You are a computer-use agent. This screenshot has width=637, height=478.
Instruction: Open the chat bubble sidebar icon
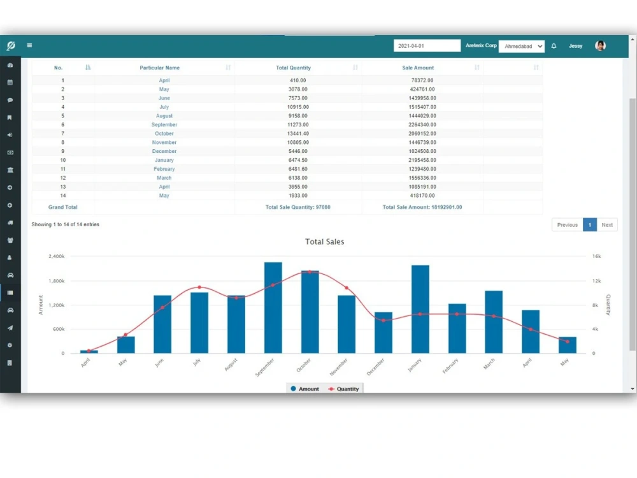[x=10, y=100]
